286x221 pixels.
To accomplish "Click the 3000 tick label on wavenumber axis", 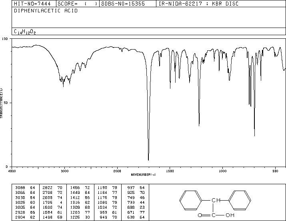I will click(64, 171).
